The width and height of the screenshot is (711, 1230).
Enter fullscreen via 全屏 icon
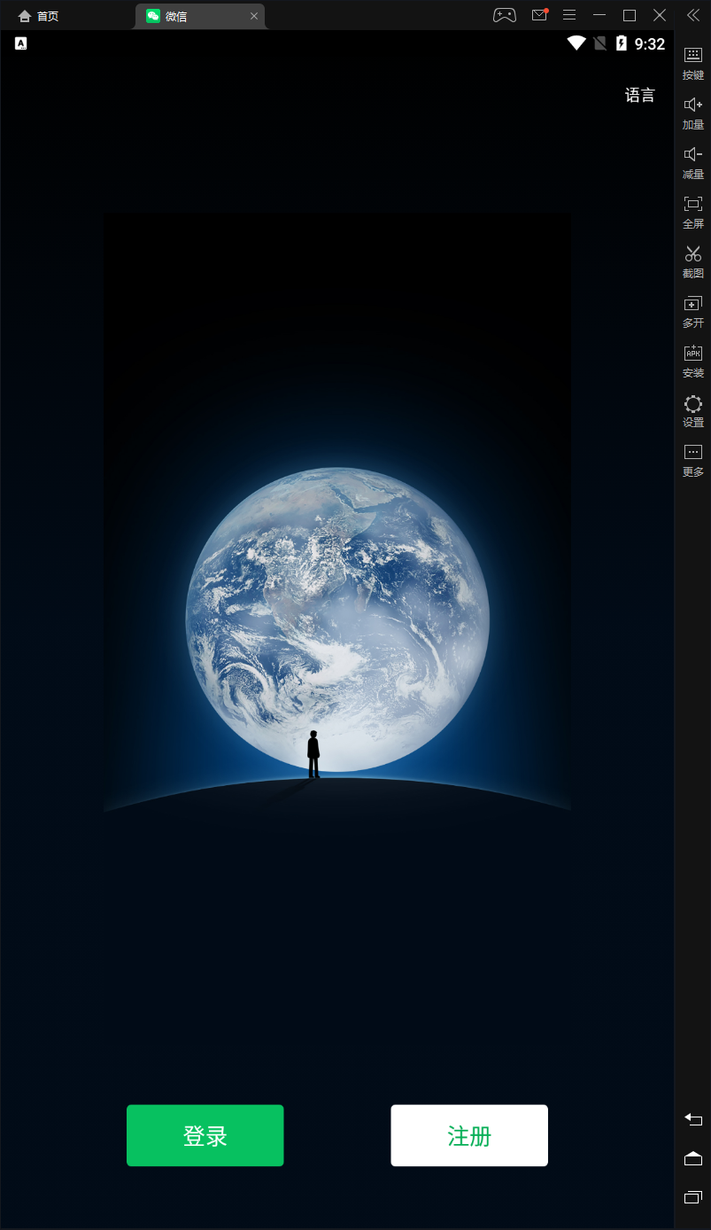click(x=692, y=204)
